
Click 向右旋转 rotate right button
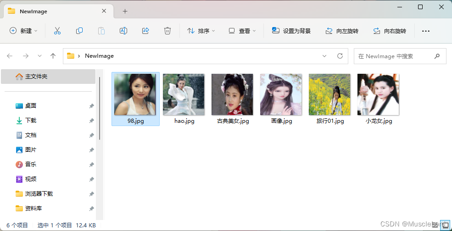[390, 31]
